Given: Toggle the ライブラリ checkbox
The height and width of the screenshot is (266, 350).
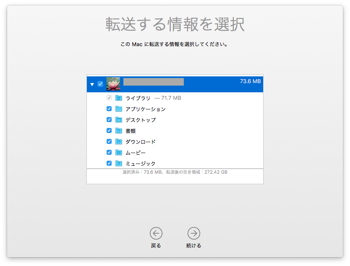Looking at the screenshot, I should click(x=109, y=98).
